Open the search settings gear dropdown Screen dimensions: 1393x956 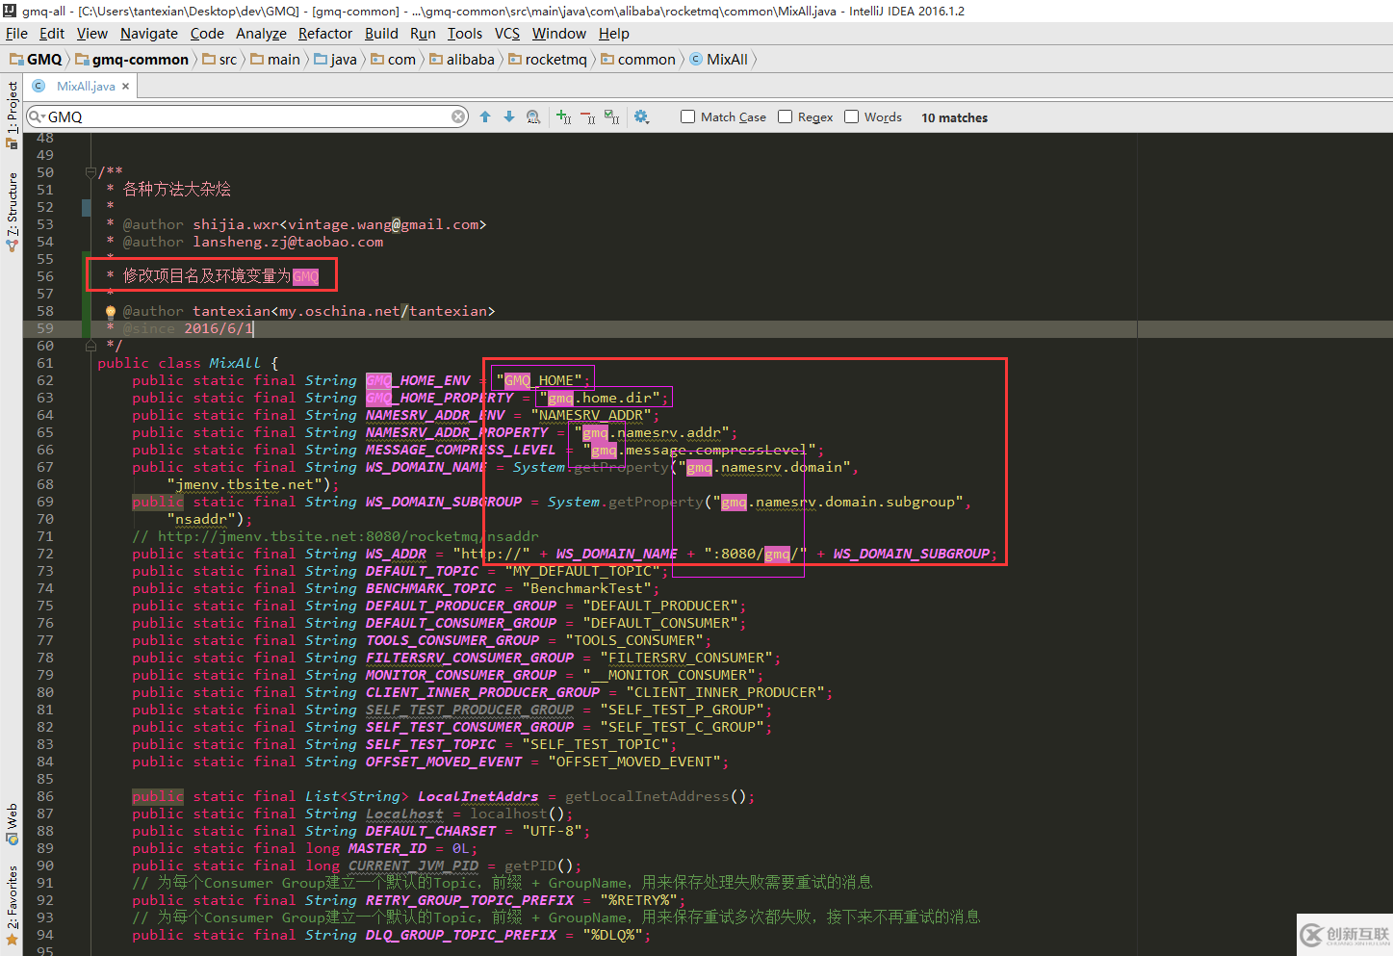[x=642, y=117]
